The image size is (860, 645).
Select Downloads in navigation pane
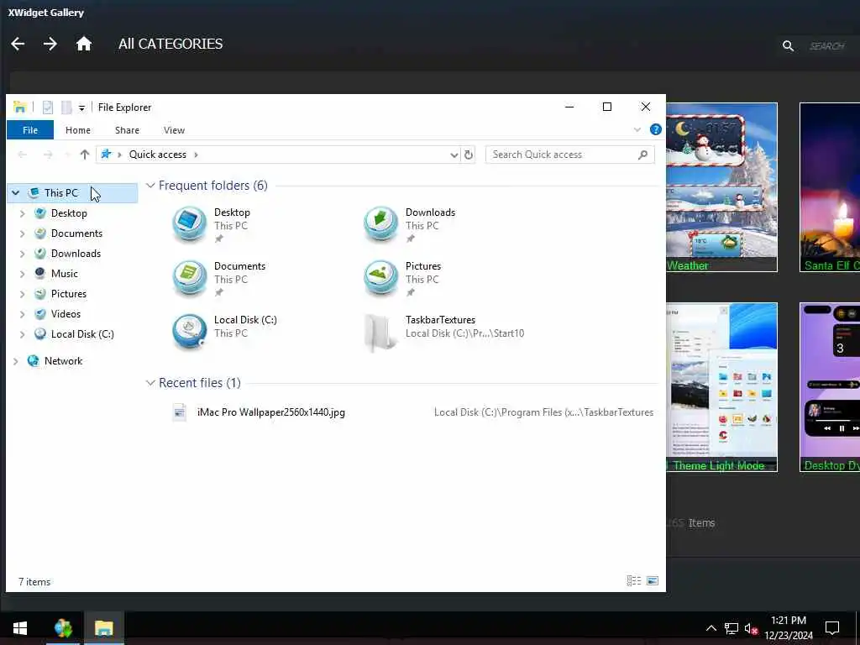coord(76,254)
